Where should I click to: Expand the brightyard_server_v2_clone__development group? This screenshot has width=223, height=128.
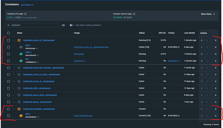[x=14, y=75]
